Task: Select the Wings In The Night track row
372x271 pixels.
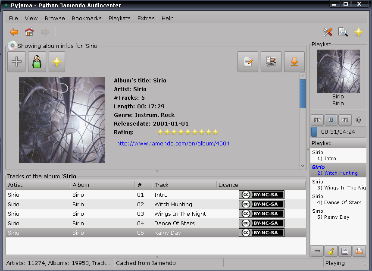Action: pyautogui.click(x=156, y=214)
